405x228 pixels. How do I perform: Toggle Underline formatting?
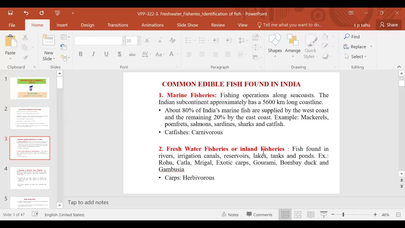[x=106, y=54]
